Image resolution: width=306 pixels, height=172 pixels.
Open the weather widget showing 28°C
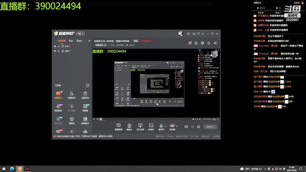(251, 169)
